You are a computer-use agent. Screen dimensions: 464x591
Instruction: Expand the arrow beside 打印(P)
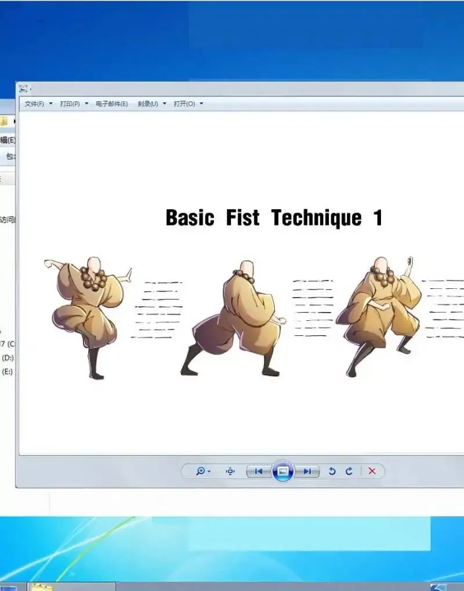[86, 103]
